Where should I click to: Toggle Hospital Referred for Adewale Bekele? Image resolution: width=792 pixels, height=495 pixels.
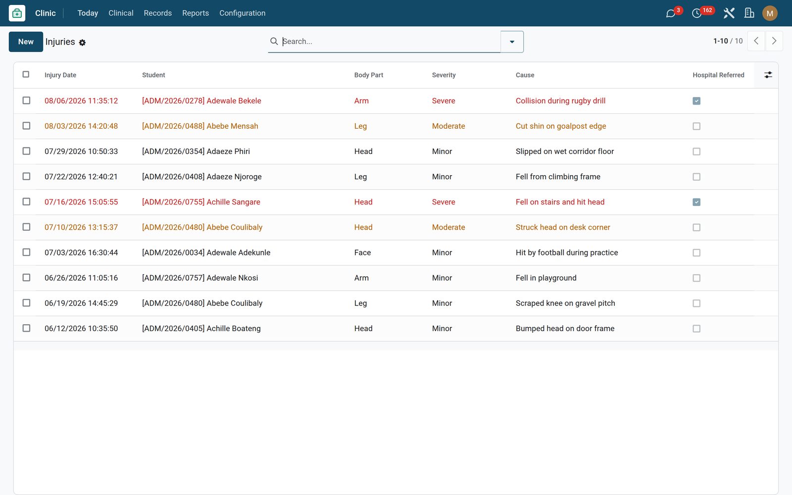(x=696, y=101)
